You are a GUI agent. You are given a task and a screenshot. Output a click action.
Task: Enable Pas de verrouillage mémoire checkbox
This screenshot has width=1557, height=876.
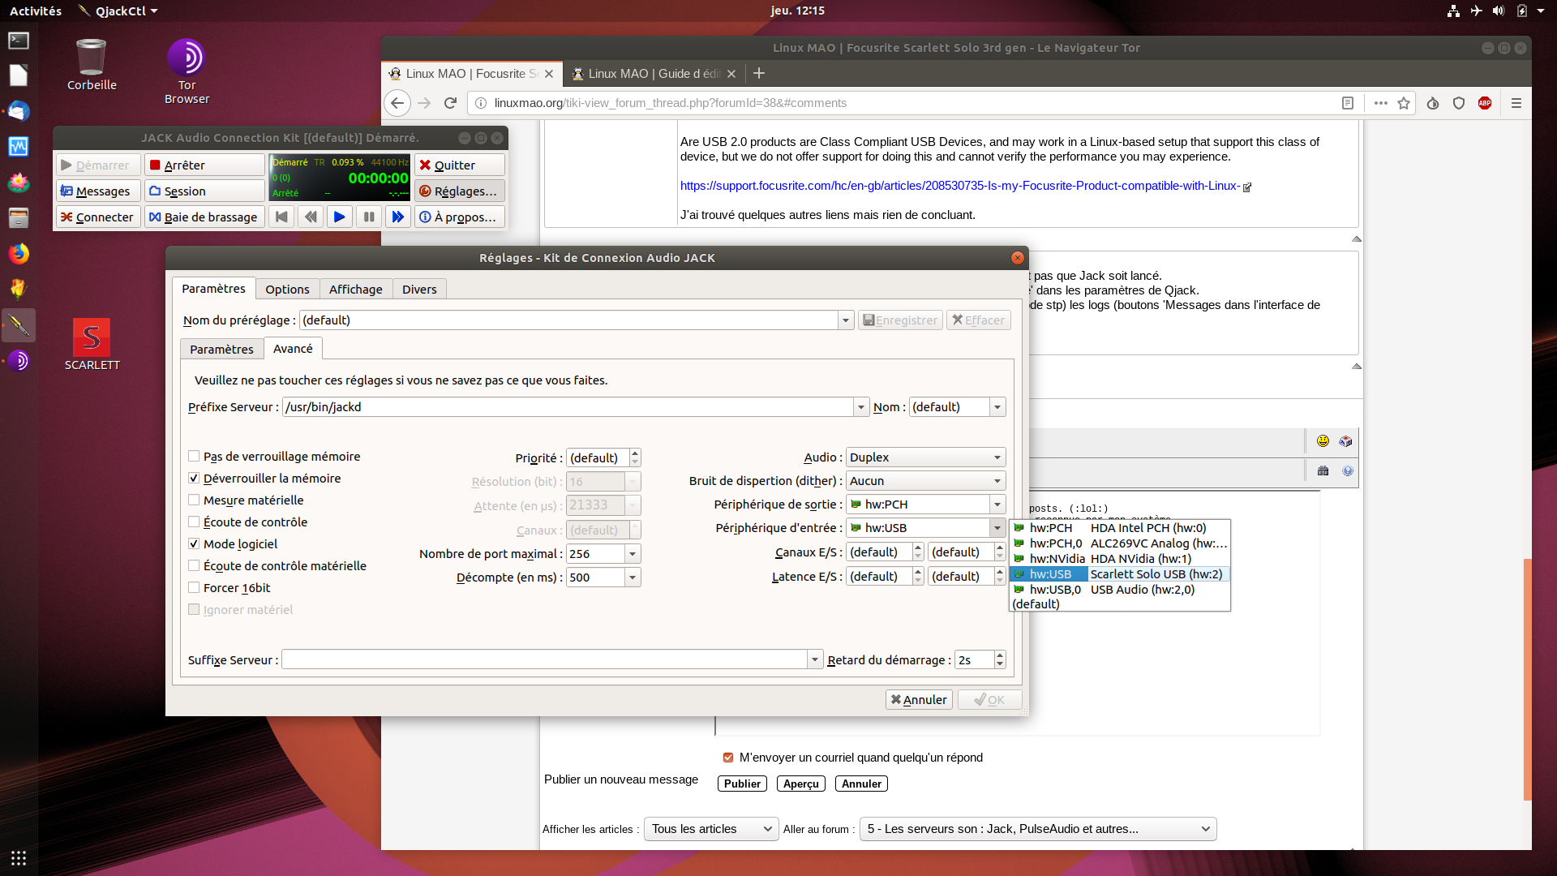pyautogui.click(x=194, y=457)
